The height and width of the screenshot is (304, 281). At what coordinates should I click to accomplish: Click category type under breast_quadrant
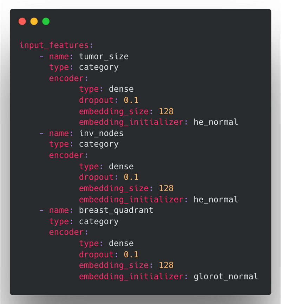tap(99, 222)
